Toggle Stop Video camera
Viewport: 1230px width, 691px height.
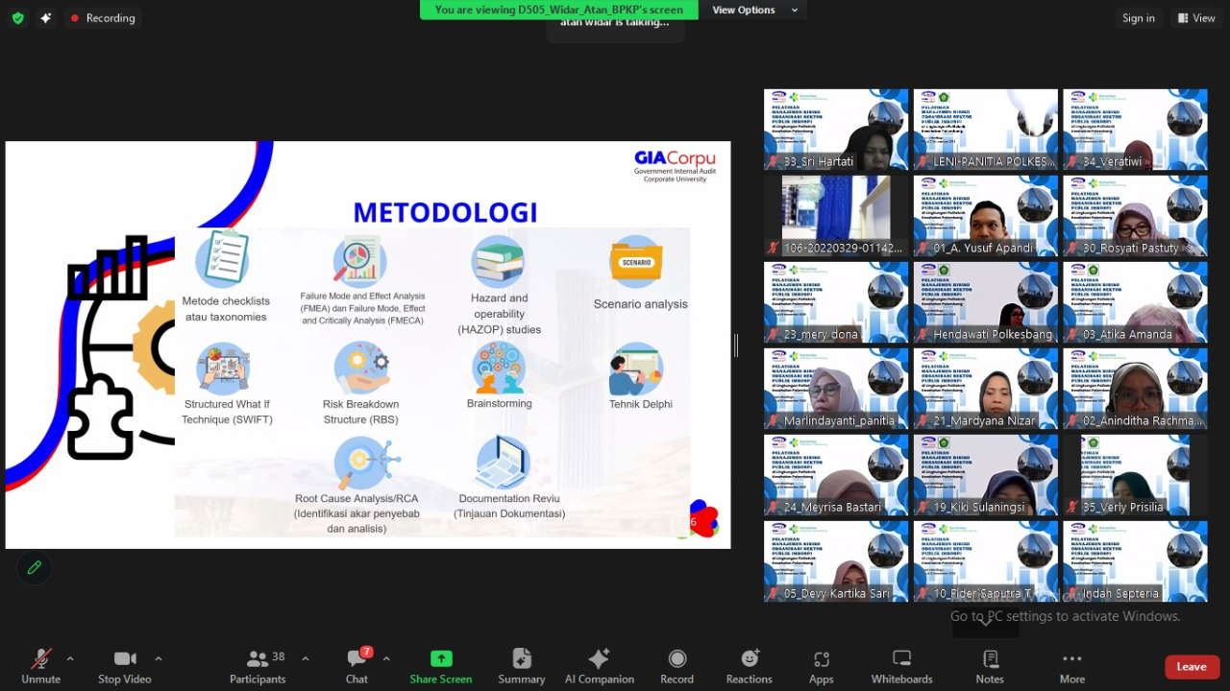coord(124,666)
